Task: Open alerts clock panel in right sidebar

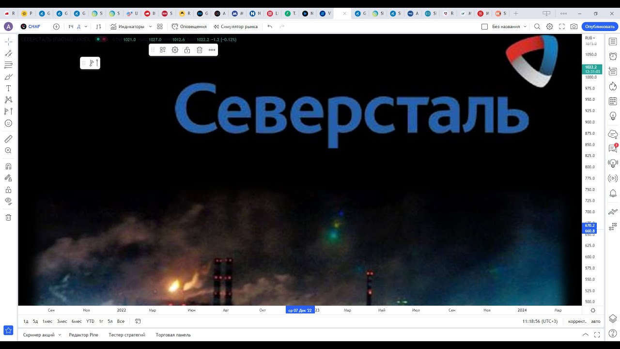Action: point(613,56)
